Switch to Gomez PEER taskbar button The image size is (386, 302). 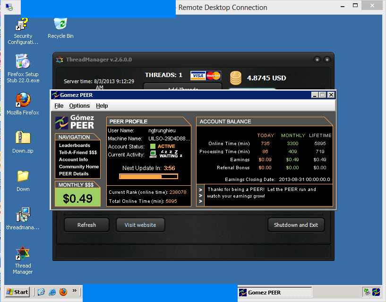[x=274, y=293]
